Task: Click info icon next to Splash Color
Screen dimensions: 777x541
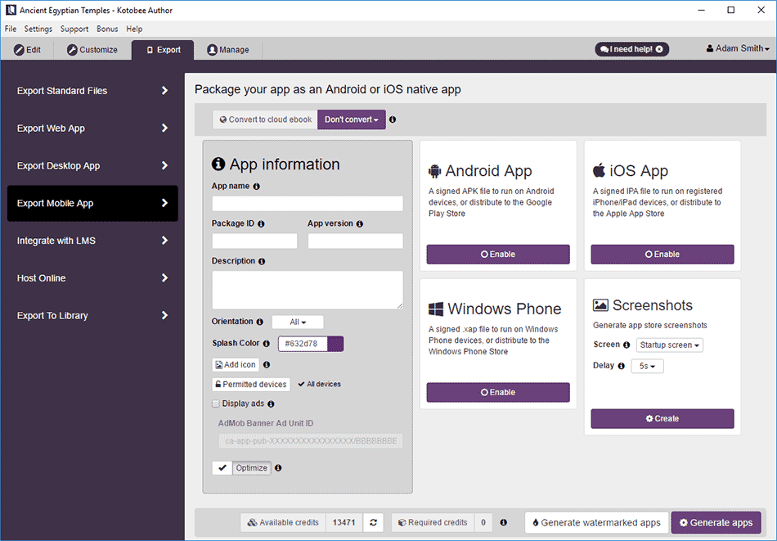Action: pyautogui.click(x=267, y=344)
